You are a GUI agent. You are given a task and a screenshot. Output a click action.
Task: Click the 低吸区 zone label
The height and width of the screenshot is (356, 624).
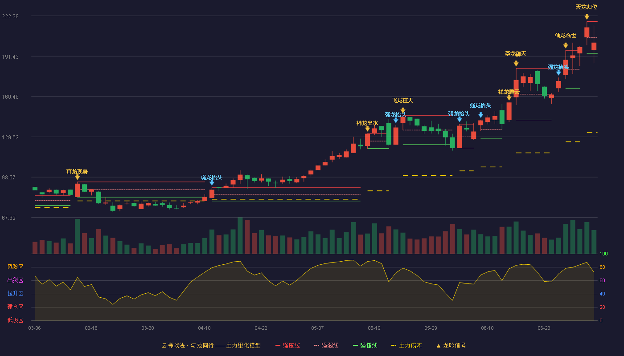15,320
